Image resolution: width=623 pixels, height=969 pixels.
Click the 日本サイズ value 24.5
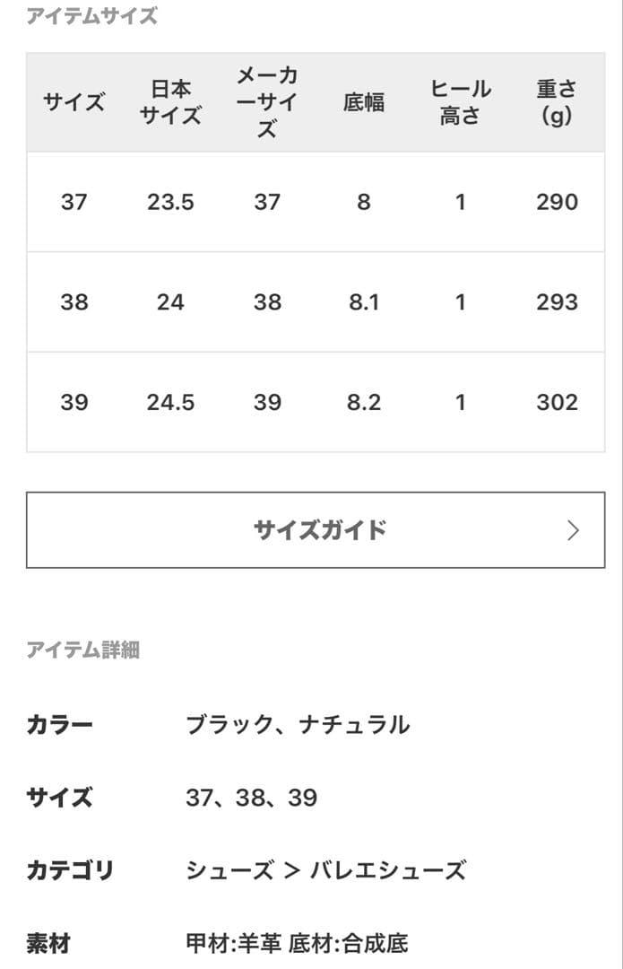coord(170,402)
